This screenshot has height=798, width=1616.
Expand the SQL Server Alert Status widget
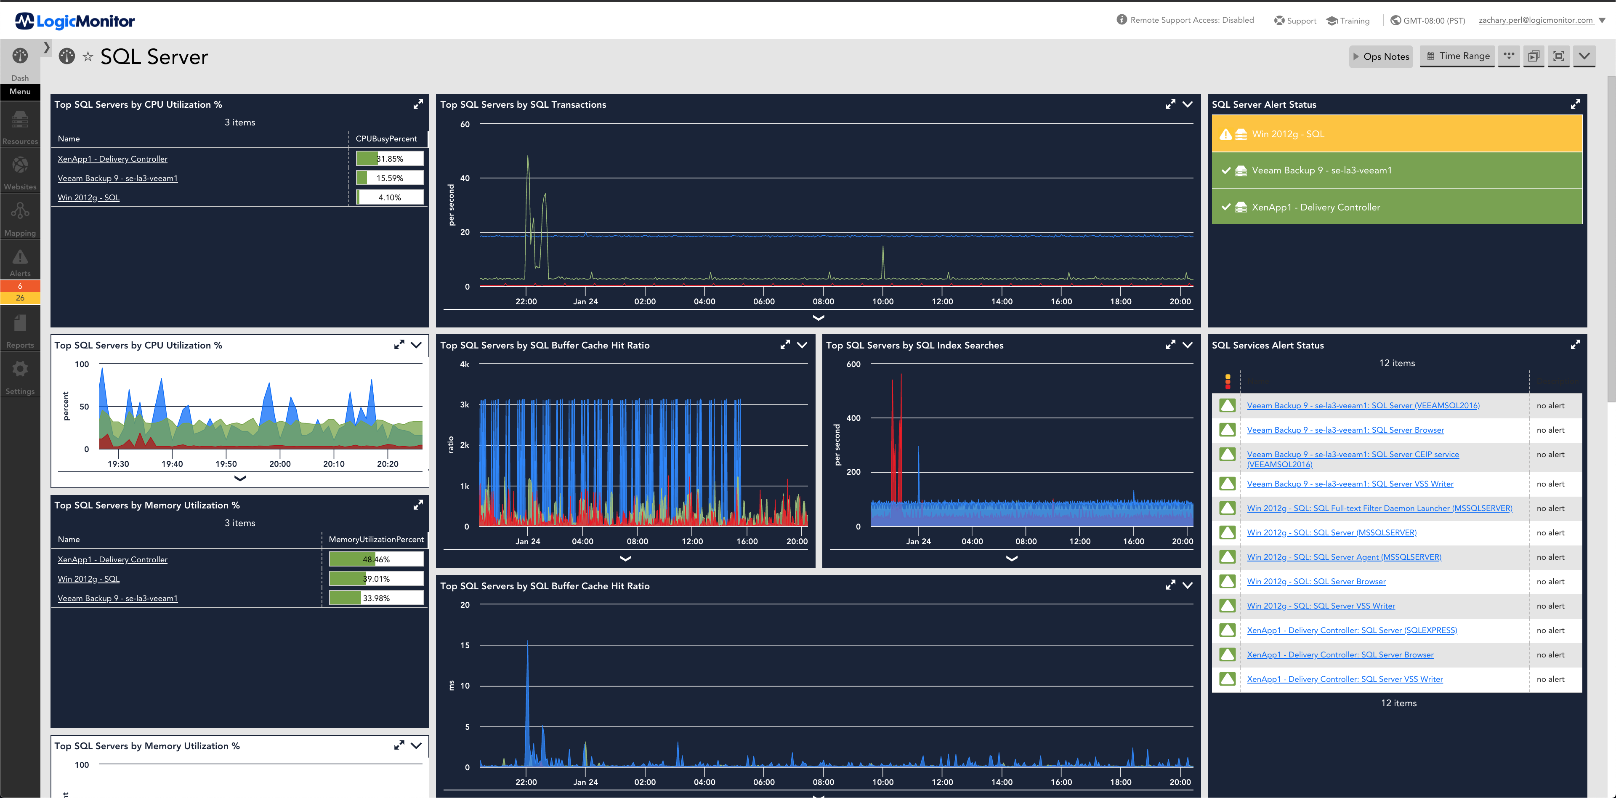click(1575, 104)
